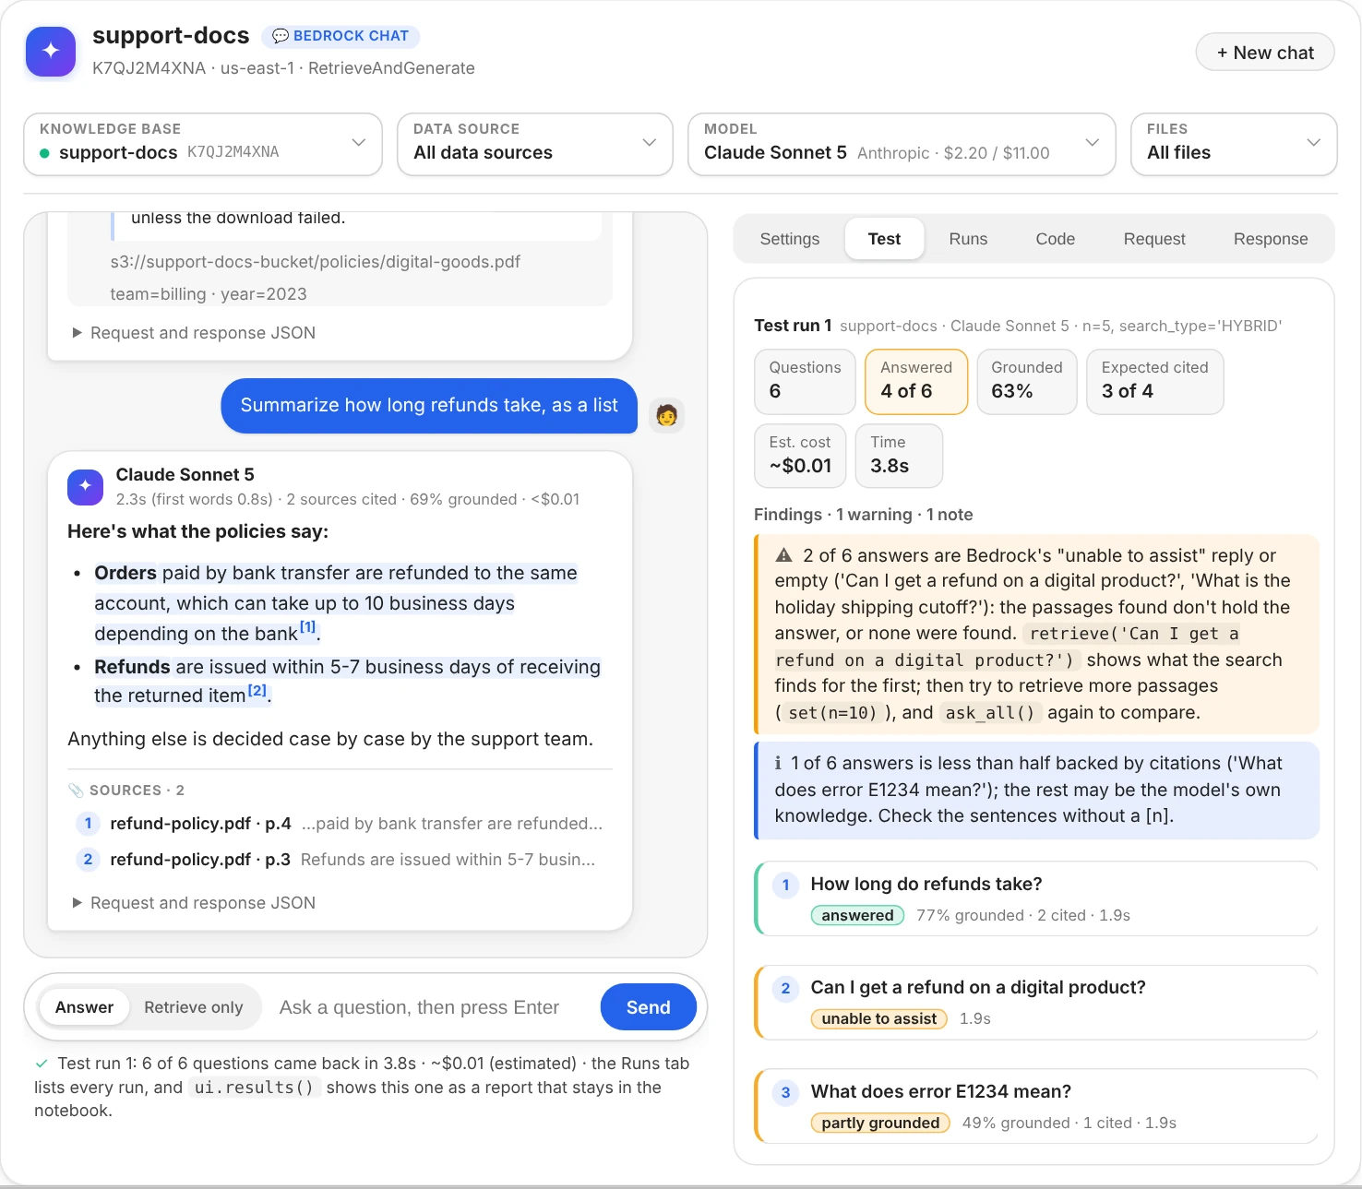Click the Est. cost ~$0.01 card

[800, 456]
